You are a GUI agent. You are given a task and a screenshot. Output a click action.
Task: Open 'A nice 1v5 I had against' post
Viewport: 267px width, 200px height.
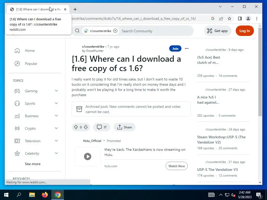click(208, 100)
